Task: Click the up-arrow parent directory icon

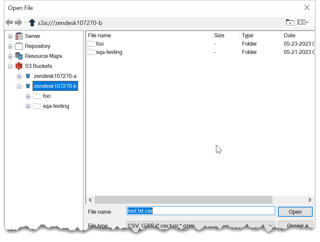Action: (x=32, y=22)
